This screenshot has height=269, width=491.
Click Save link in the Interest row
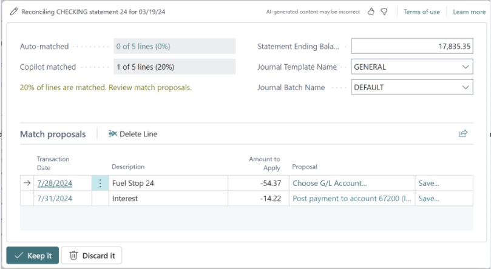tap(428, 198)
